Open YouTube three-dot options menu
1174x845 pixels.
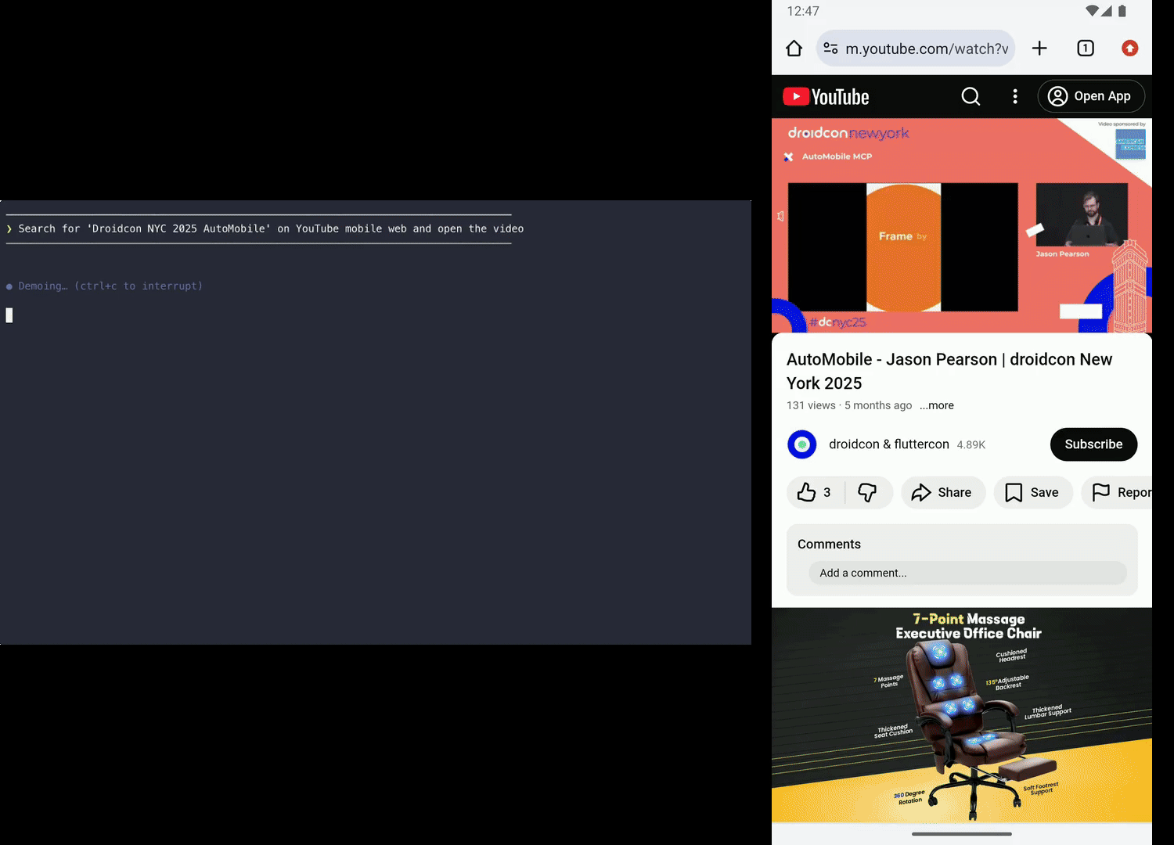click(1015, 96)
